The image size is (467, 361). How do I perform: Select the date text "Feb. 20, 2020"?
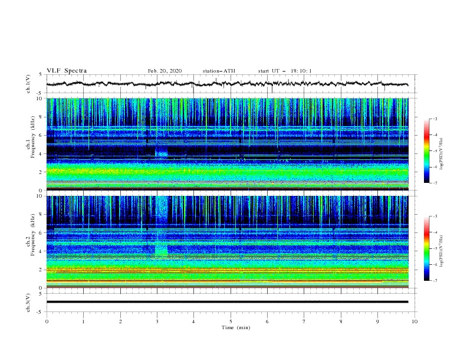click(165, 71)
